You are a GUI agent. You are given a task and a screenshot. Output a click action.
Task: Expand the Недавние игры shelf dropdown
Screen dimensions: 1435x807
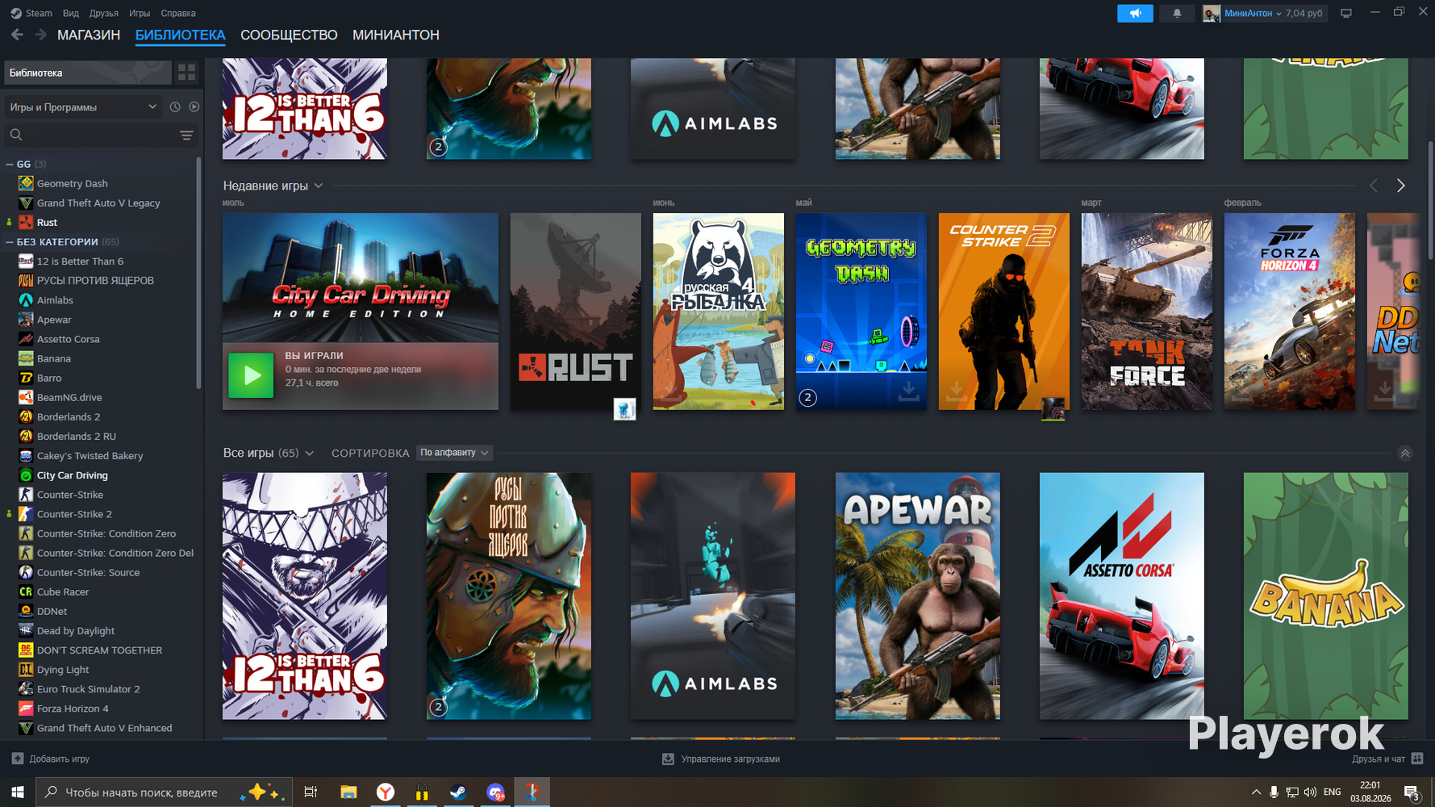(319, 186)
